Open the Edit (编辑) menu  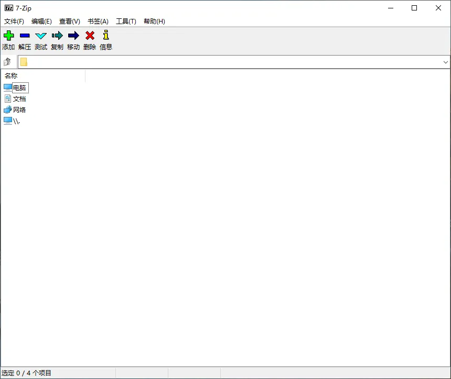(x=41, y=21)
